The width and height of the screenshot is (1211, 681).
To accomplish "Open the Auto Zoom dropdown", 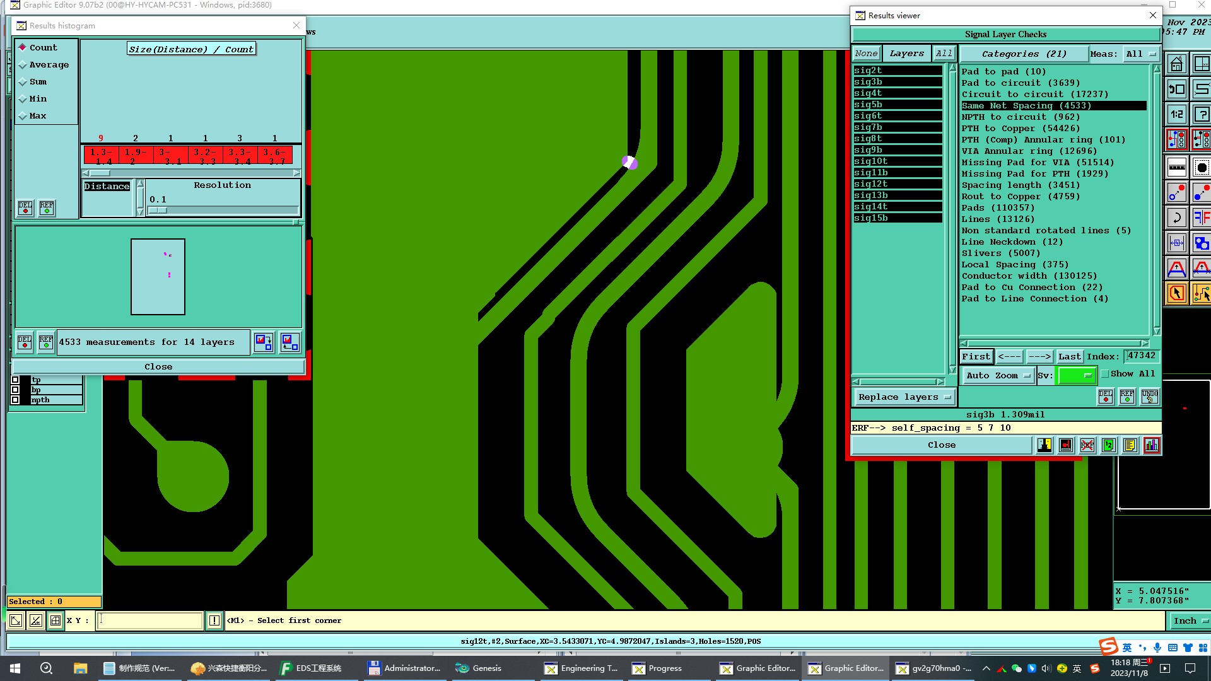I will [x=998, y=376].
